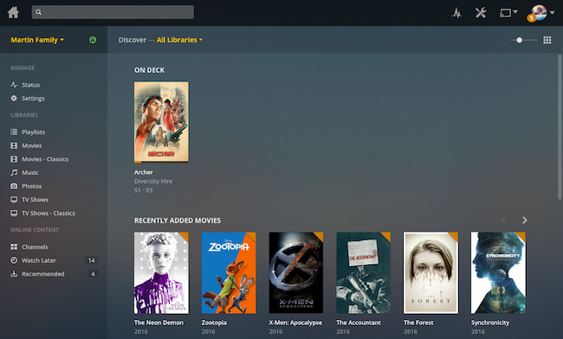Image resolution: width=563 pixels, height=339 pixels.
Task: Click the Movies - Classics film icon
Action: coord(14,159)
